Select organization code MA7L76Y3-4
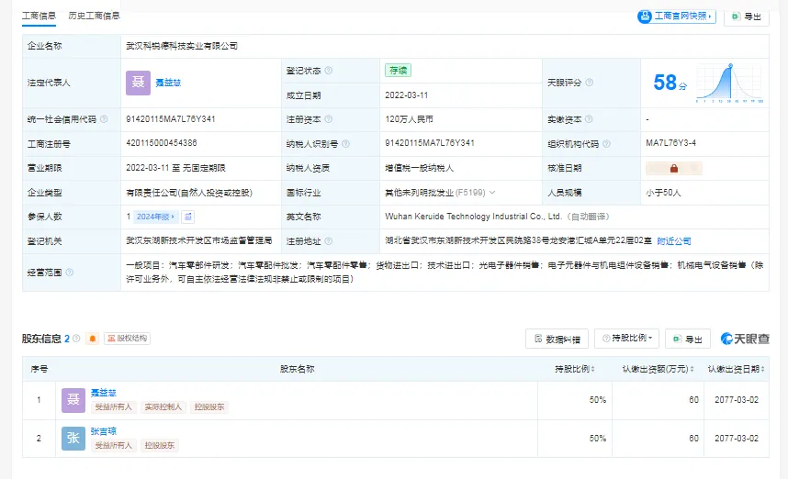This screenshot has height=479, width=788. (671, 143)
